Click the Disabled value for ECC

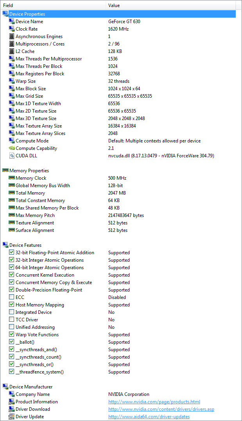pyautogui.click(x=117, y=297)
